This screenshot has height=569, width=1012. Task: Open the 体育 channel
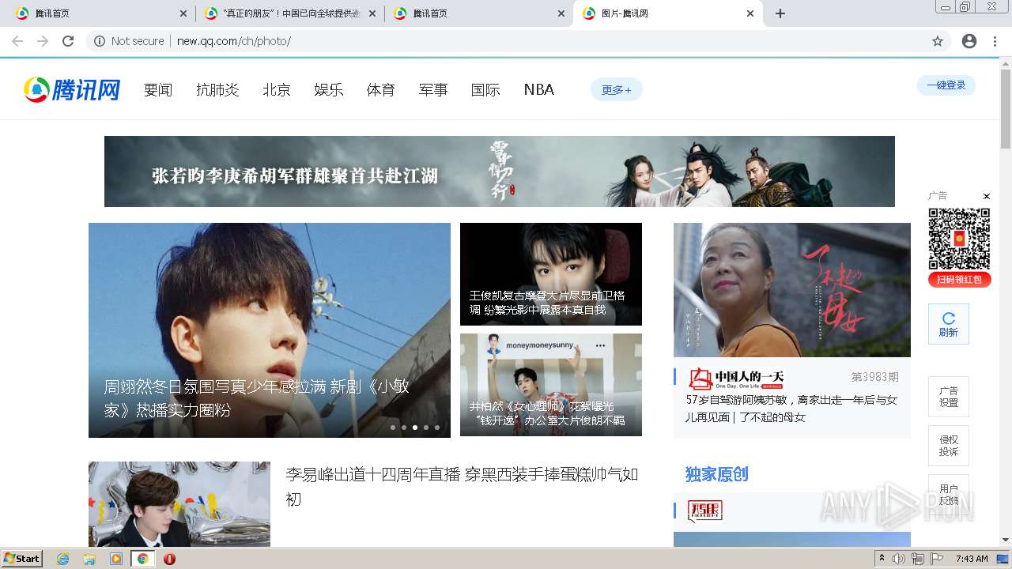[381, 90]
